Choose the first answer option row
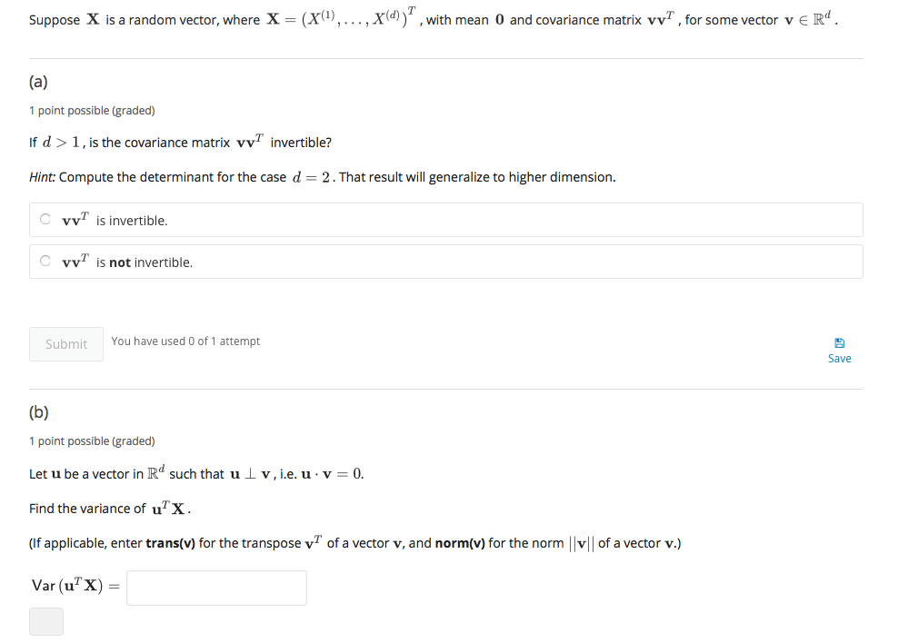Screen dimensions: 908x643 (447, 219)
